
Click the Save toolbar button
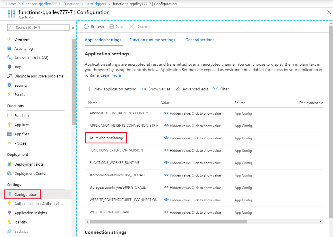point(117,26)
